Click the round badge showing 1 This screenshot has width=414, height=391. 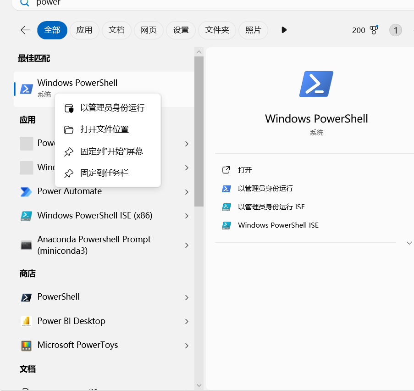click(x=395, y=30)
